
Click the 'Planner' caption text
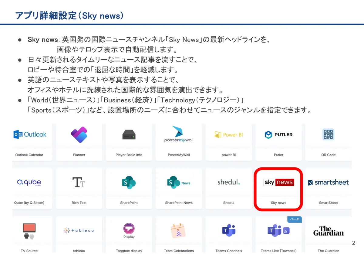[x=79, y=155]
